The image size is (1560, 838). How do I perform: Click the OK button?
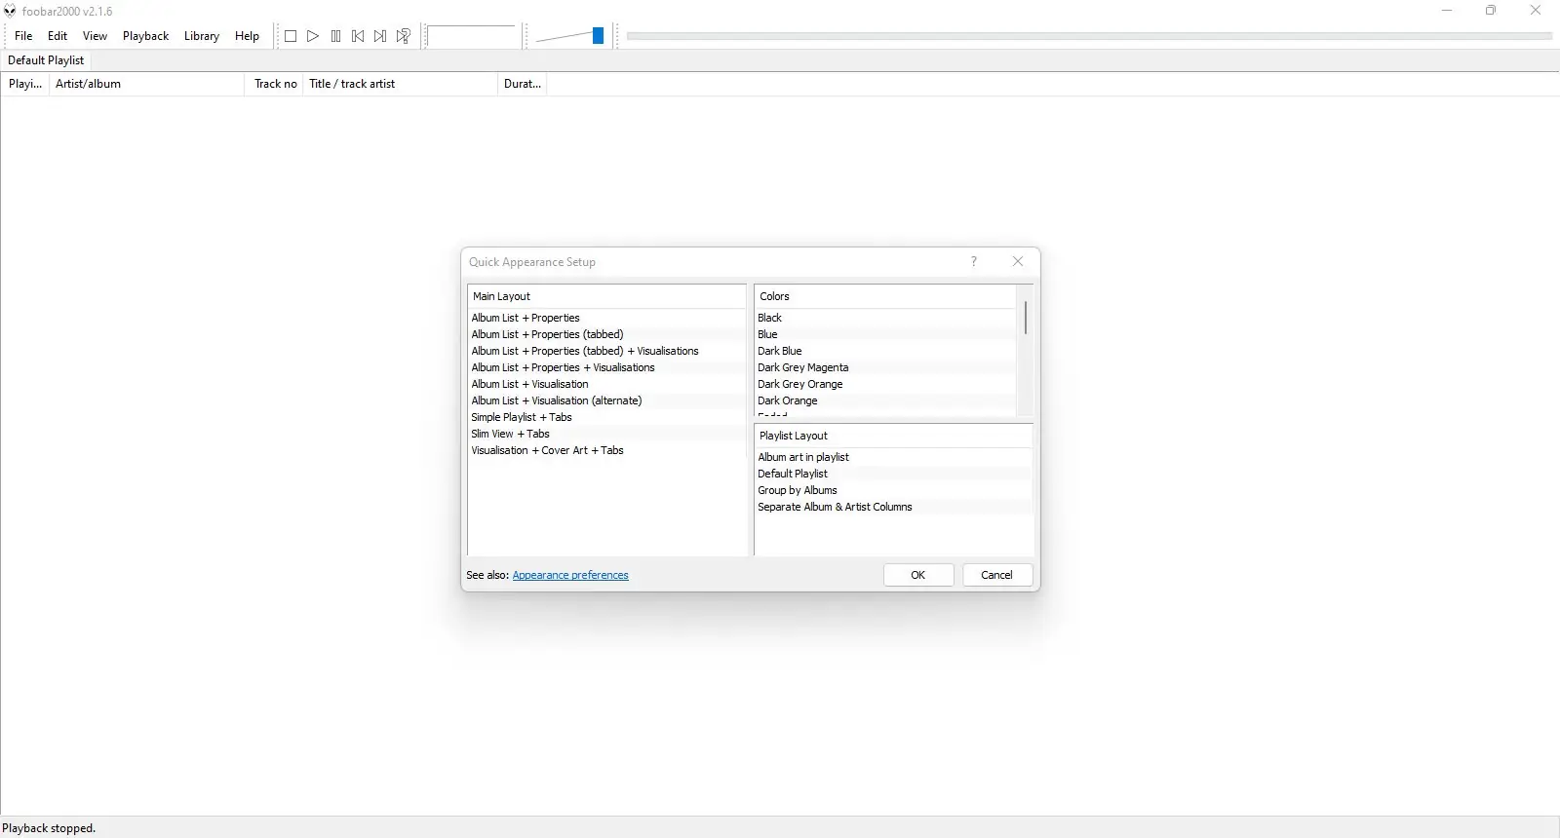918,575
